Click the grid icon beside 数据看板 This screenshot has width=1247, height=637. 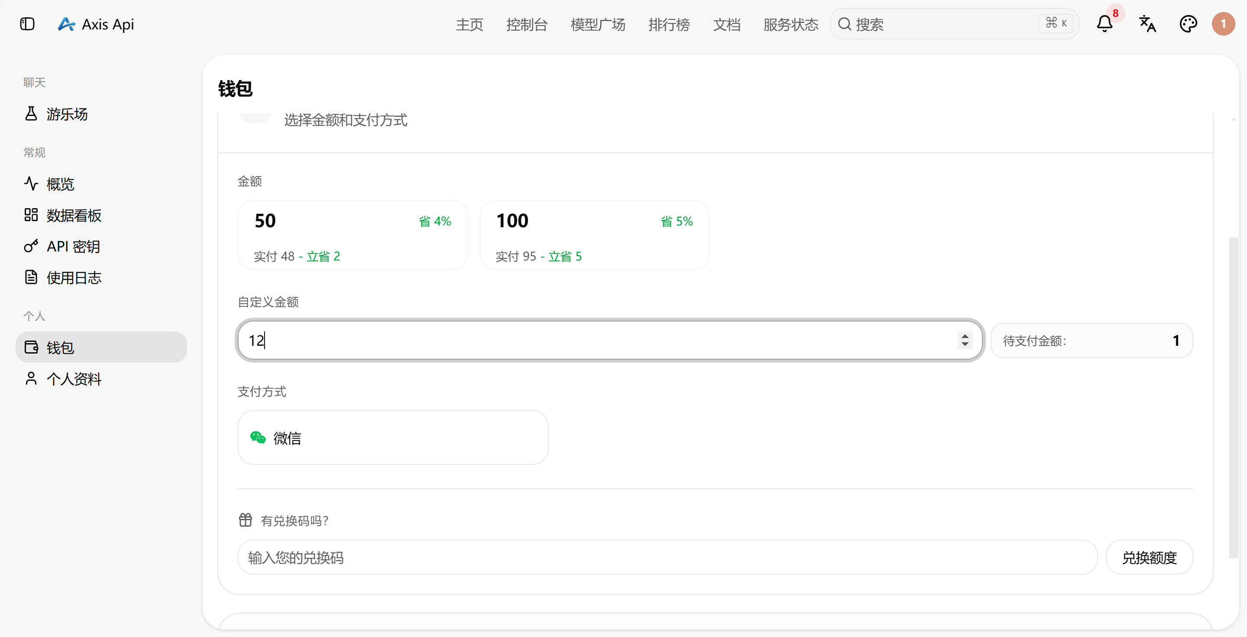(x=31, y=215)
